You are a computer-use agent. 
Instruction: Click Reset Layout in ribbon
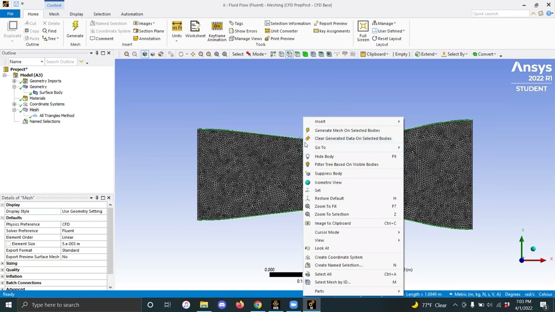[386, 39]
